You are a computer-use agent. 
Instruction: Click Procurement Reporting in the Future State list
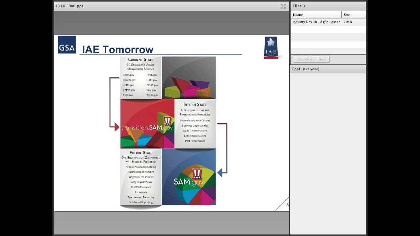[x=141, y=197]
